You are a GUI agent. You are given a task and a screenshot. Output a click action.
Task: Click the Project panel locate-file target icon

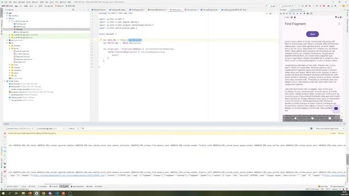click(73, 10)
